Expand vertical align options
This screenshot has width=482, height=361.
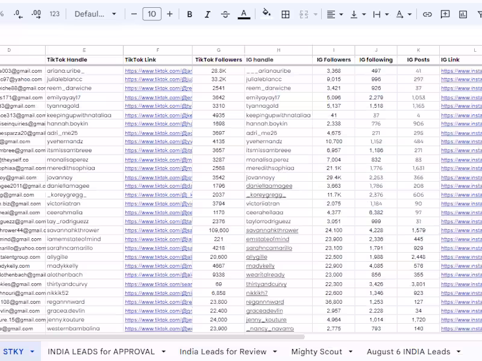point(357,14)
